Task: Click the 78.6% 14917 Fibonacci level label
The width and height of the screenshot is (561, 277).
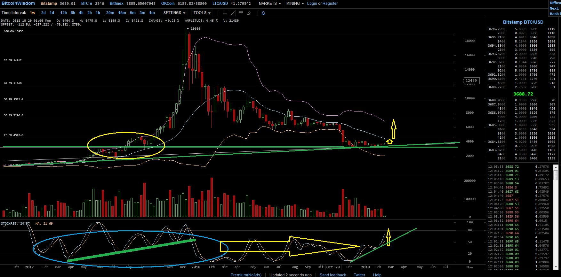Action: [13, 60]
